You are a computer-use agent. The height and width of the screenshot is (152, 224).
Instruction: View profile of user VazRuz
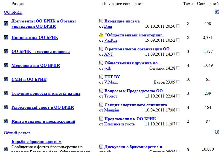[110, 40]
